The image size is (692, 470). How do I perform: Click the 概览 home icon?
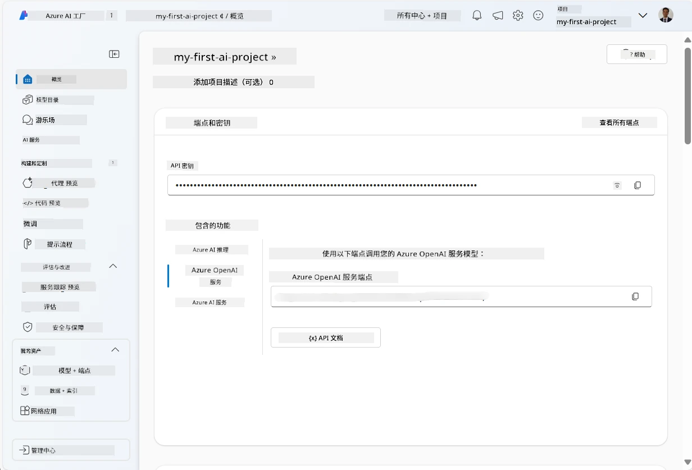coord(28,79)
